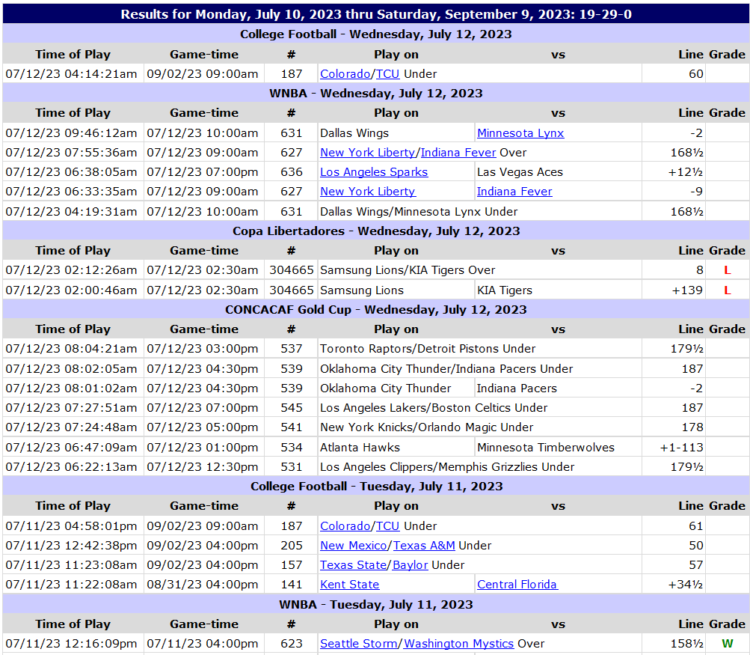The height and width of the screenshot is (655, 750).
Task: Click 'College Football - Tuesday, July 11, 2023' header
Action: (375, 487)
